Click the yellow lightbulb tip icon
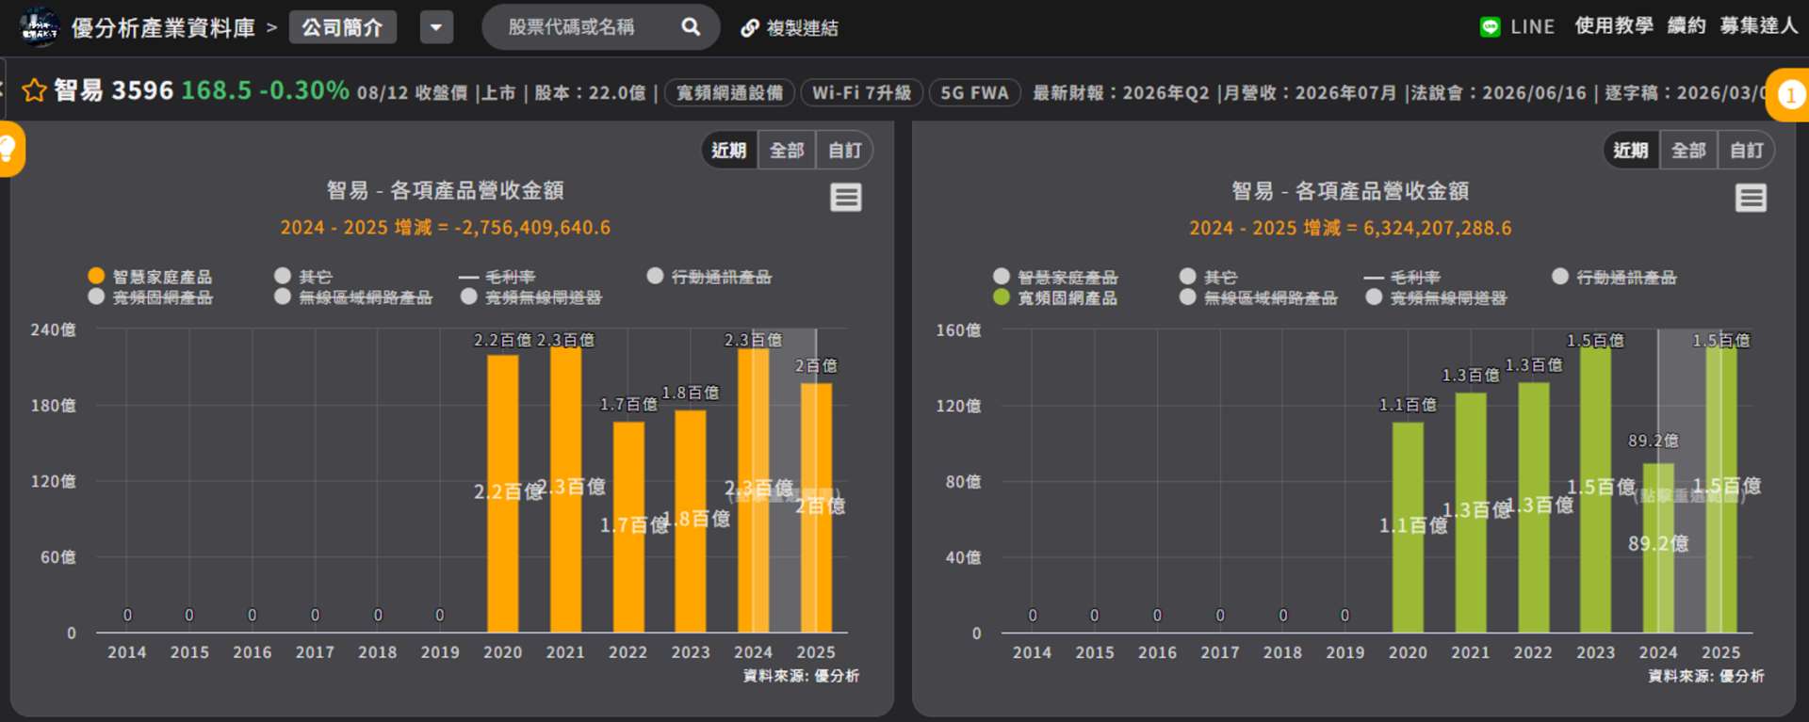1809x722 pixels. pos(8,149)
